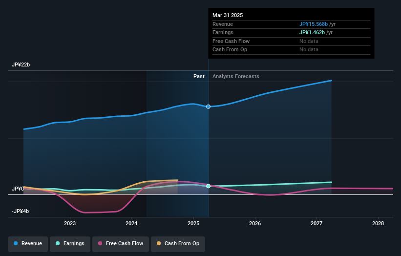
Task: Click the -JP¥4b y-axis label
Action: click(x=20, y=211)
